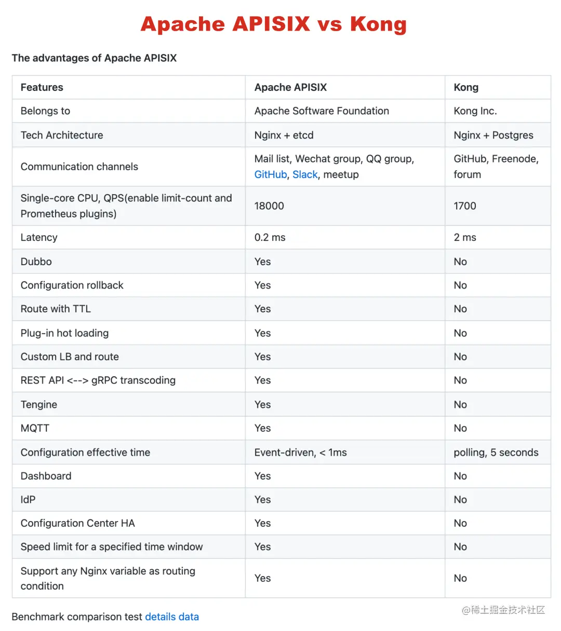Image resolution: width=561 pixels, height=631 pixels.
Task: Click the "Apache APISIX vs Kong" title
Action: [273, 24]
